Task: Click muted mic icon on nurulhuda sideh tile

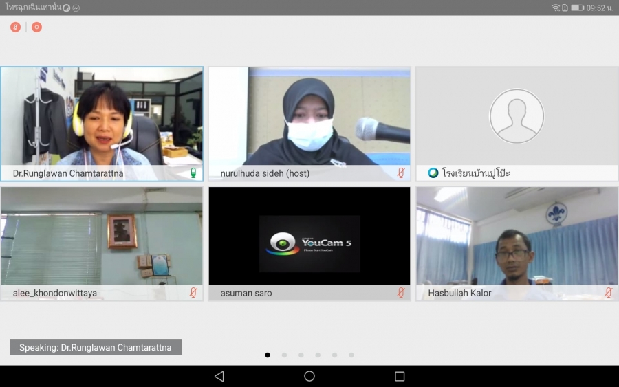Action: (401, 173)
